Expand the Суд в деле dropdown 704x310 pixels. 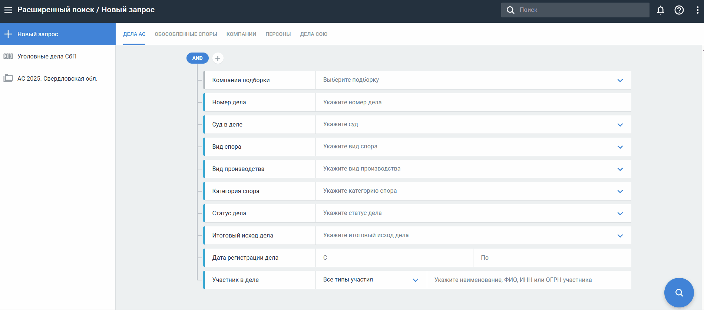pyautogui.click(x=620, y=125)
